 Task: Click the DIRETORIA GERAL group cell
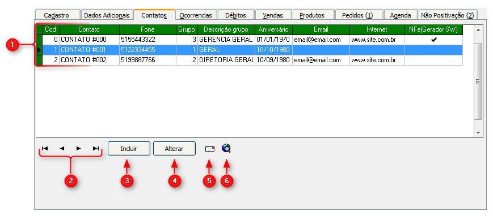coord(226,60)
